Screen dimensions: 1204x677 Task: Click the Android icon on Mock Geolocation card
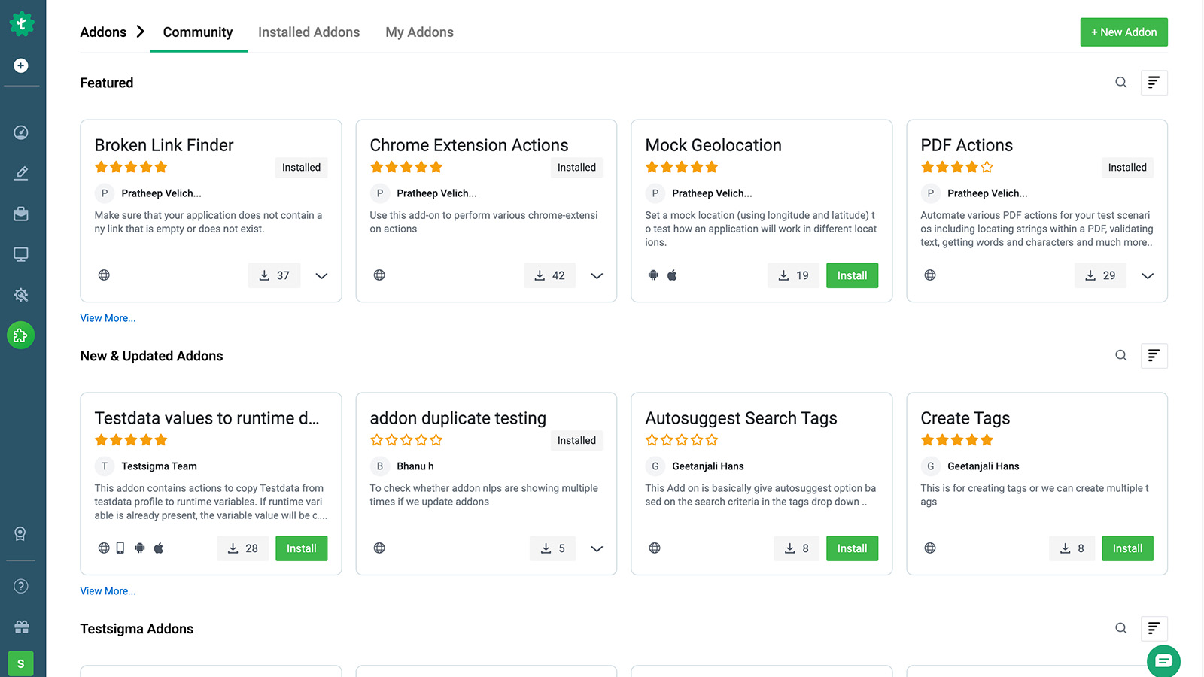coord(653,275)
